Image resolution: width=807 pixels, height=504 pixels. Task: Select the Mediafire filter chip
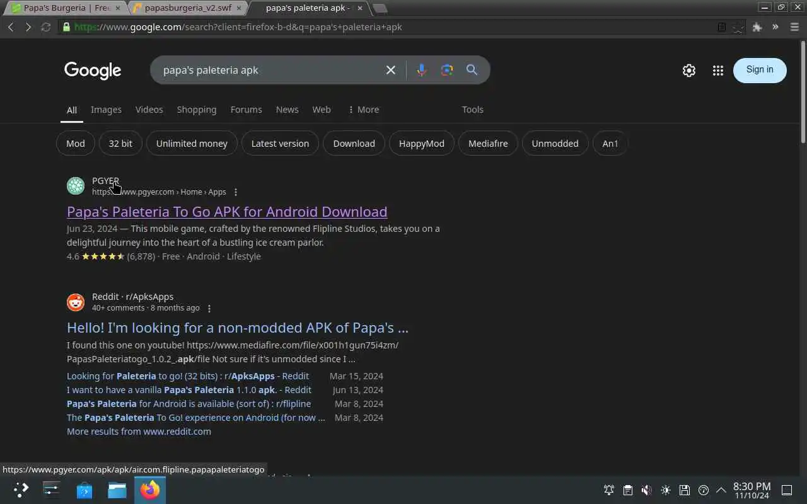click(x=488, y=144)
